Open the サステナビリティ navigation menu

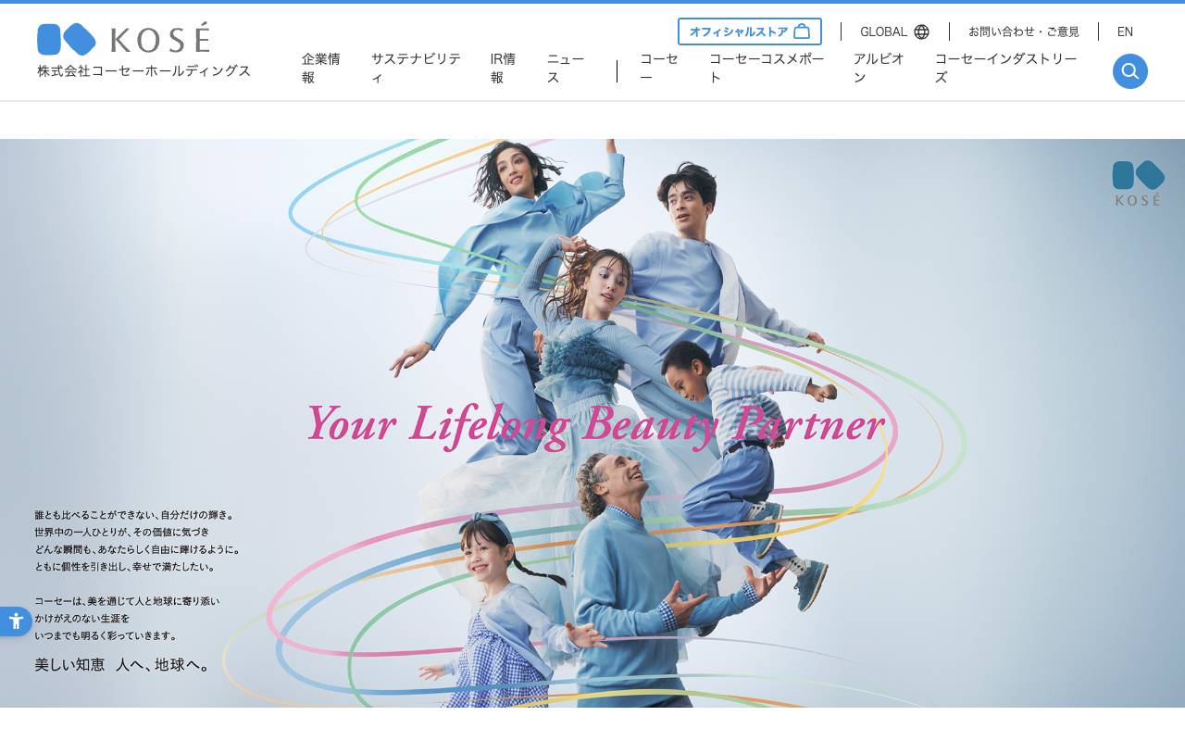416,68
